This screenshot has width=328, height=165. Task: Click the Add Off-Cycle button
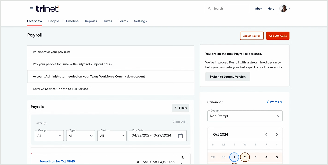pos(278,36)
